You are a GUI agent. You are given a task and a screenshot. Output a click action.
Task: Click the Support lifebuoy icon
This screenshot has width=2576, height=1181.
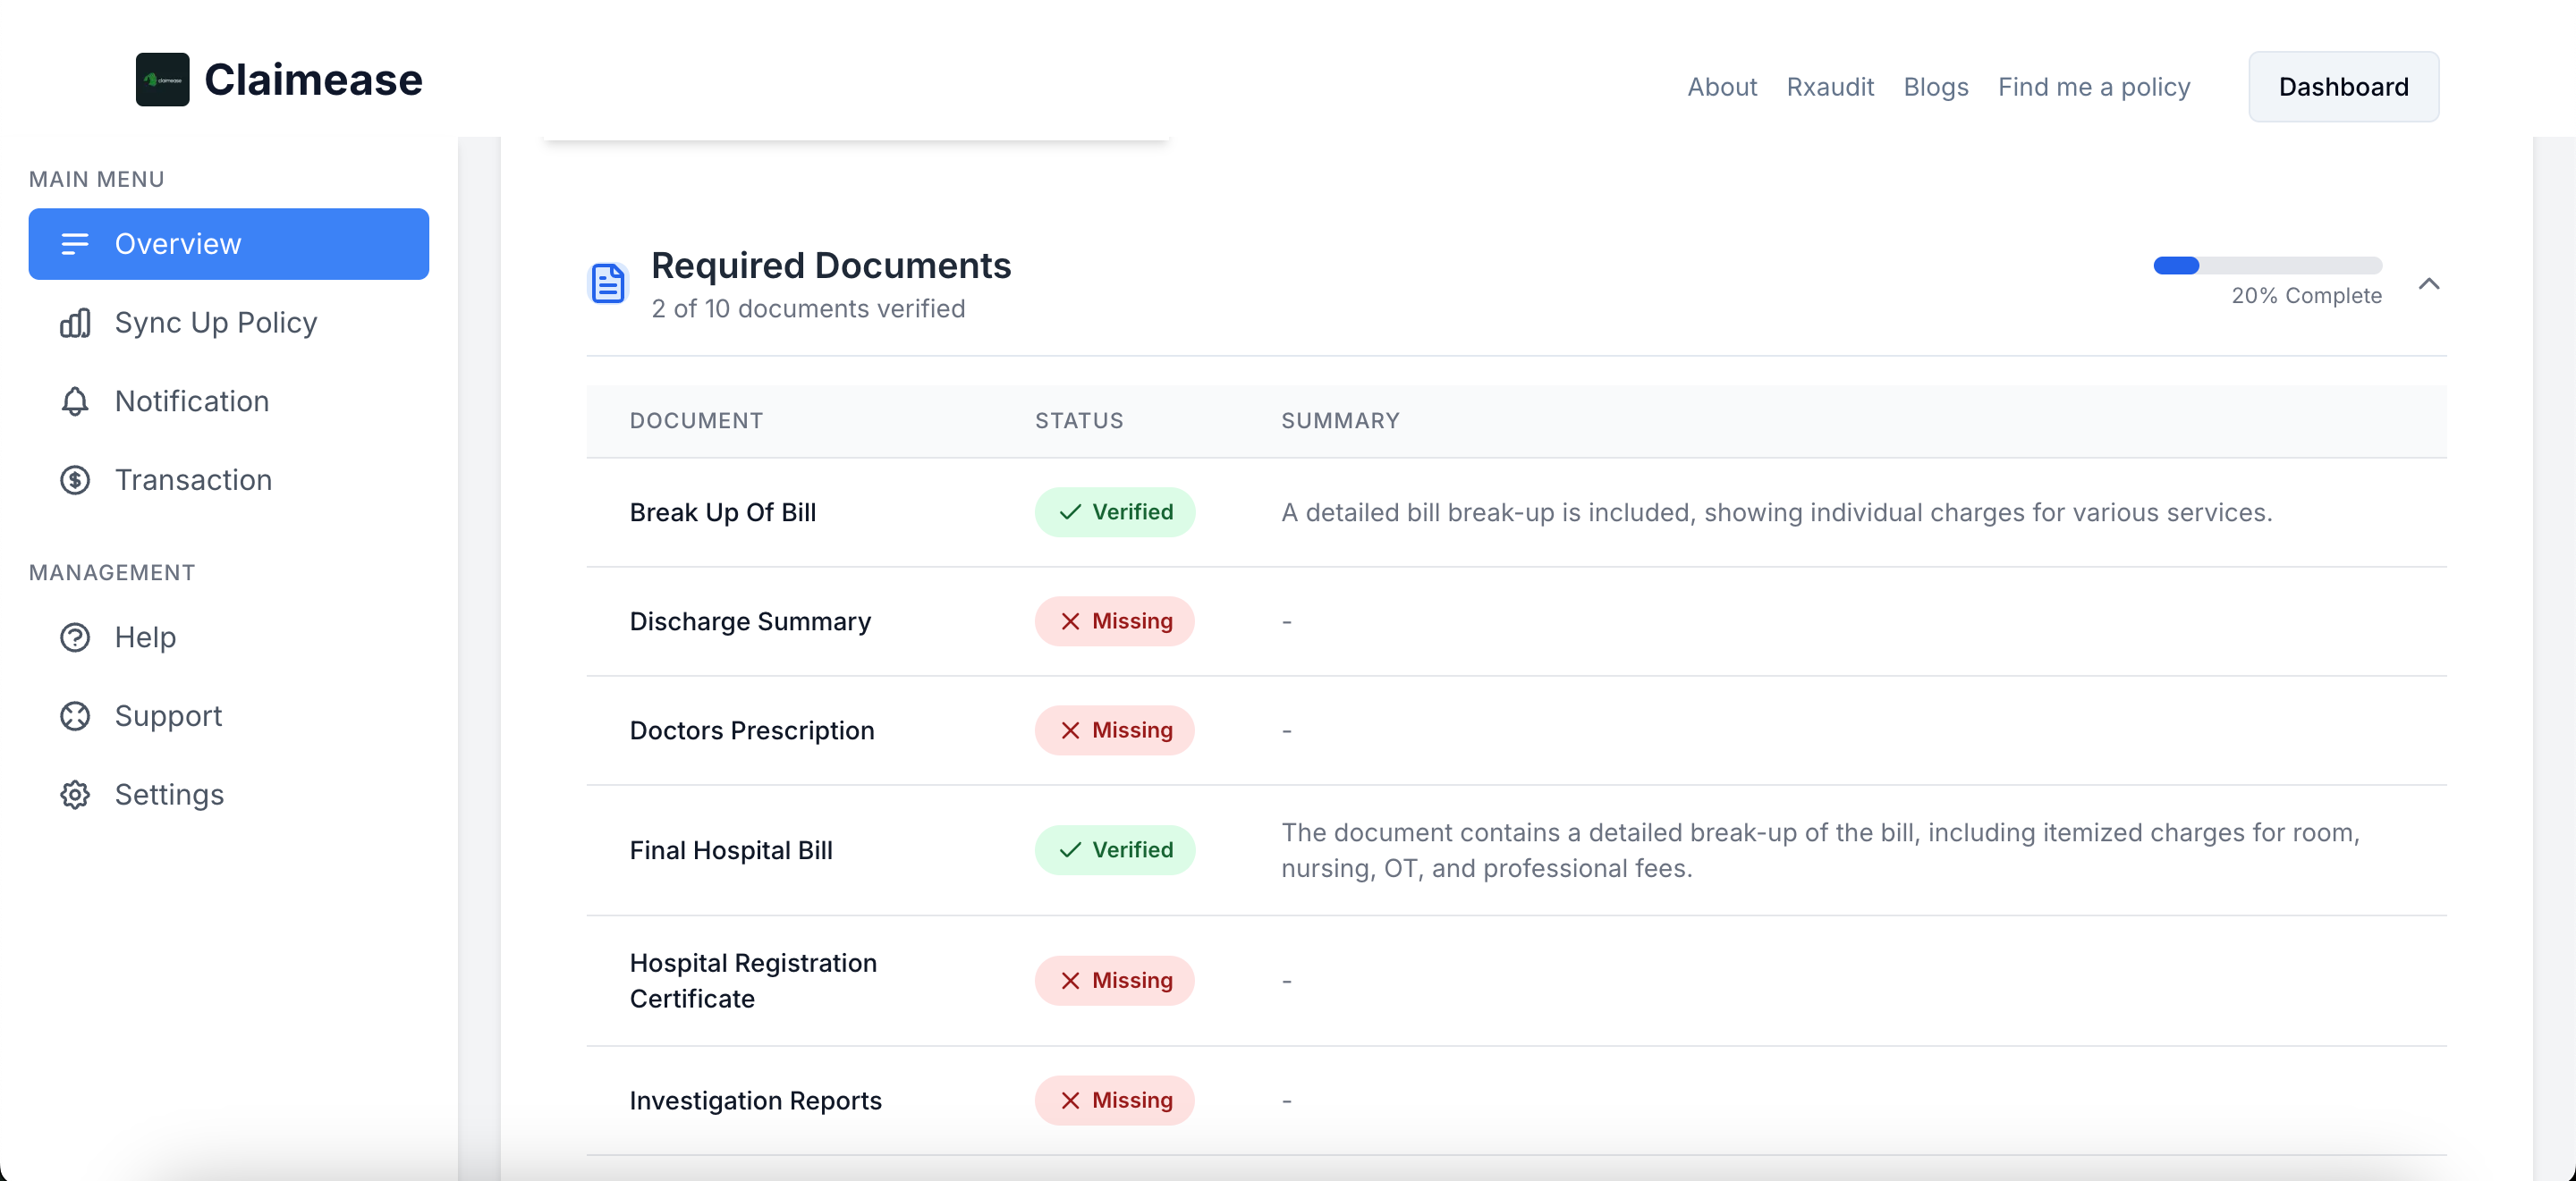click(x=75, y=715)
